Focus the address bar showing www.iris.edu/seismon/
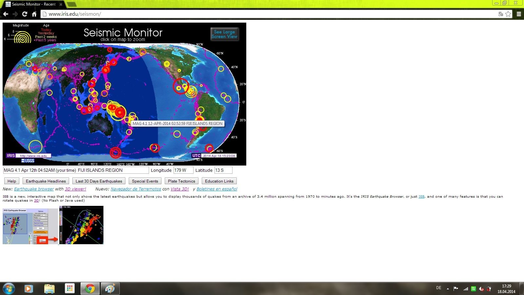The width and height of the screenshot is (524, 295). 269,14
